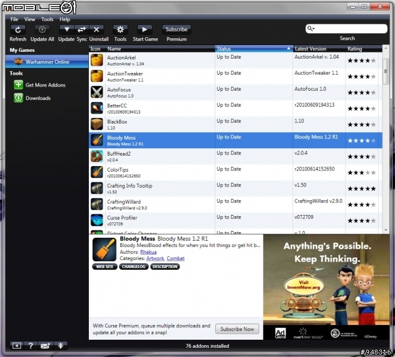The width and height of the screenshot is (395, 357).
Task: Open the Get More Addons tool
Action: pyautogui.click(x=39, y=85)
